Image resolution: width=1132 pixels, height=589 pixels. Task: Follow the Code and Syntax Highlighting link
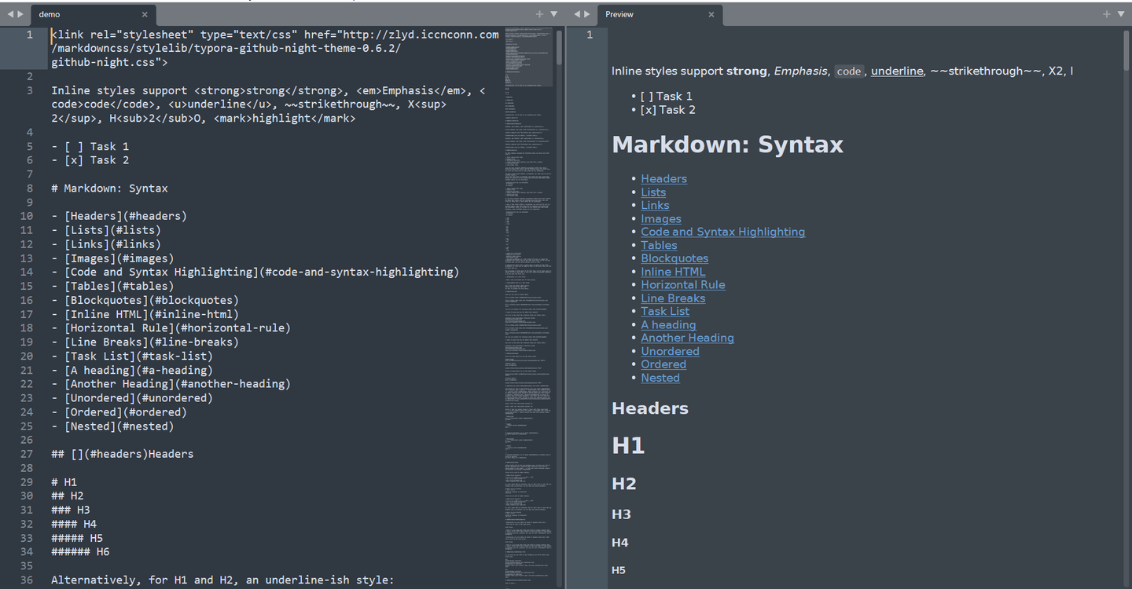tap(722, 232)
